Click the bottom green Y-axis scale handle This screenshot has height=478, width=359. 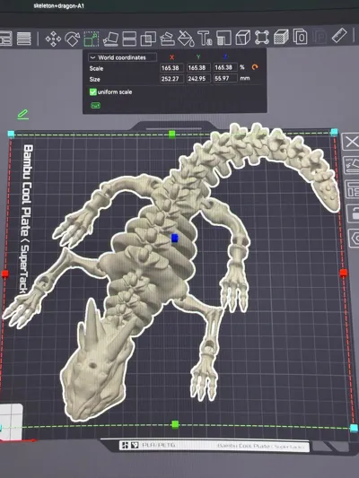click(175, 424)
